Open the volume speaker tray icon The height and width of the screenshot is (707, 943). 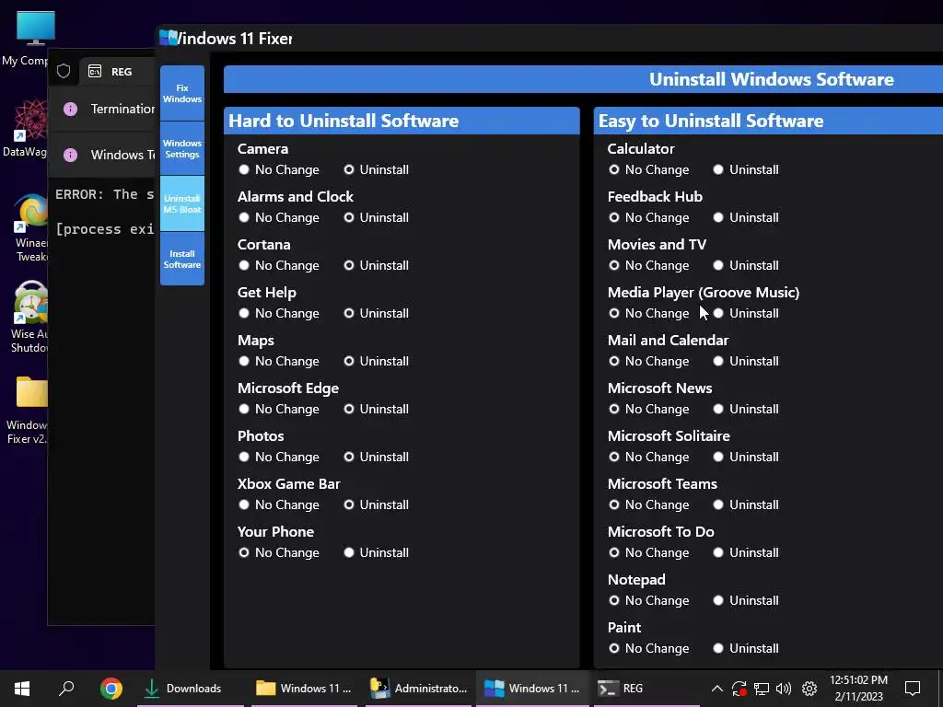pos(784,689)
